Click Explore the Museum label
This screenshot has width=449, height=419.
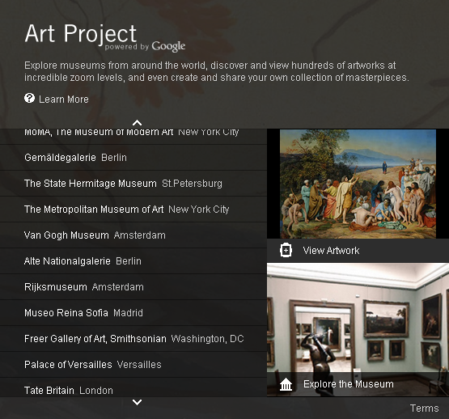point(349,384)
